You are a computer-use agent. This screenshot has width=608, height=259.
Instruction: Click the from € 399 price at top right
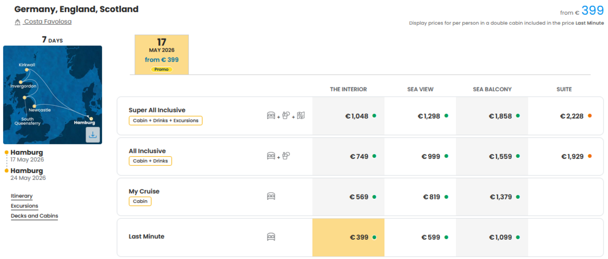coord(582,11)
